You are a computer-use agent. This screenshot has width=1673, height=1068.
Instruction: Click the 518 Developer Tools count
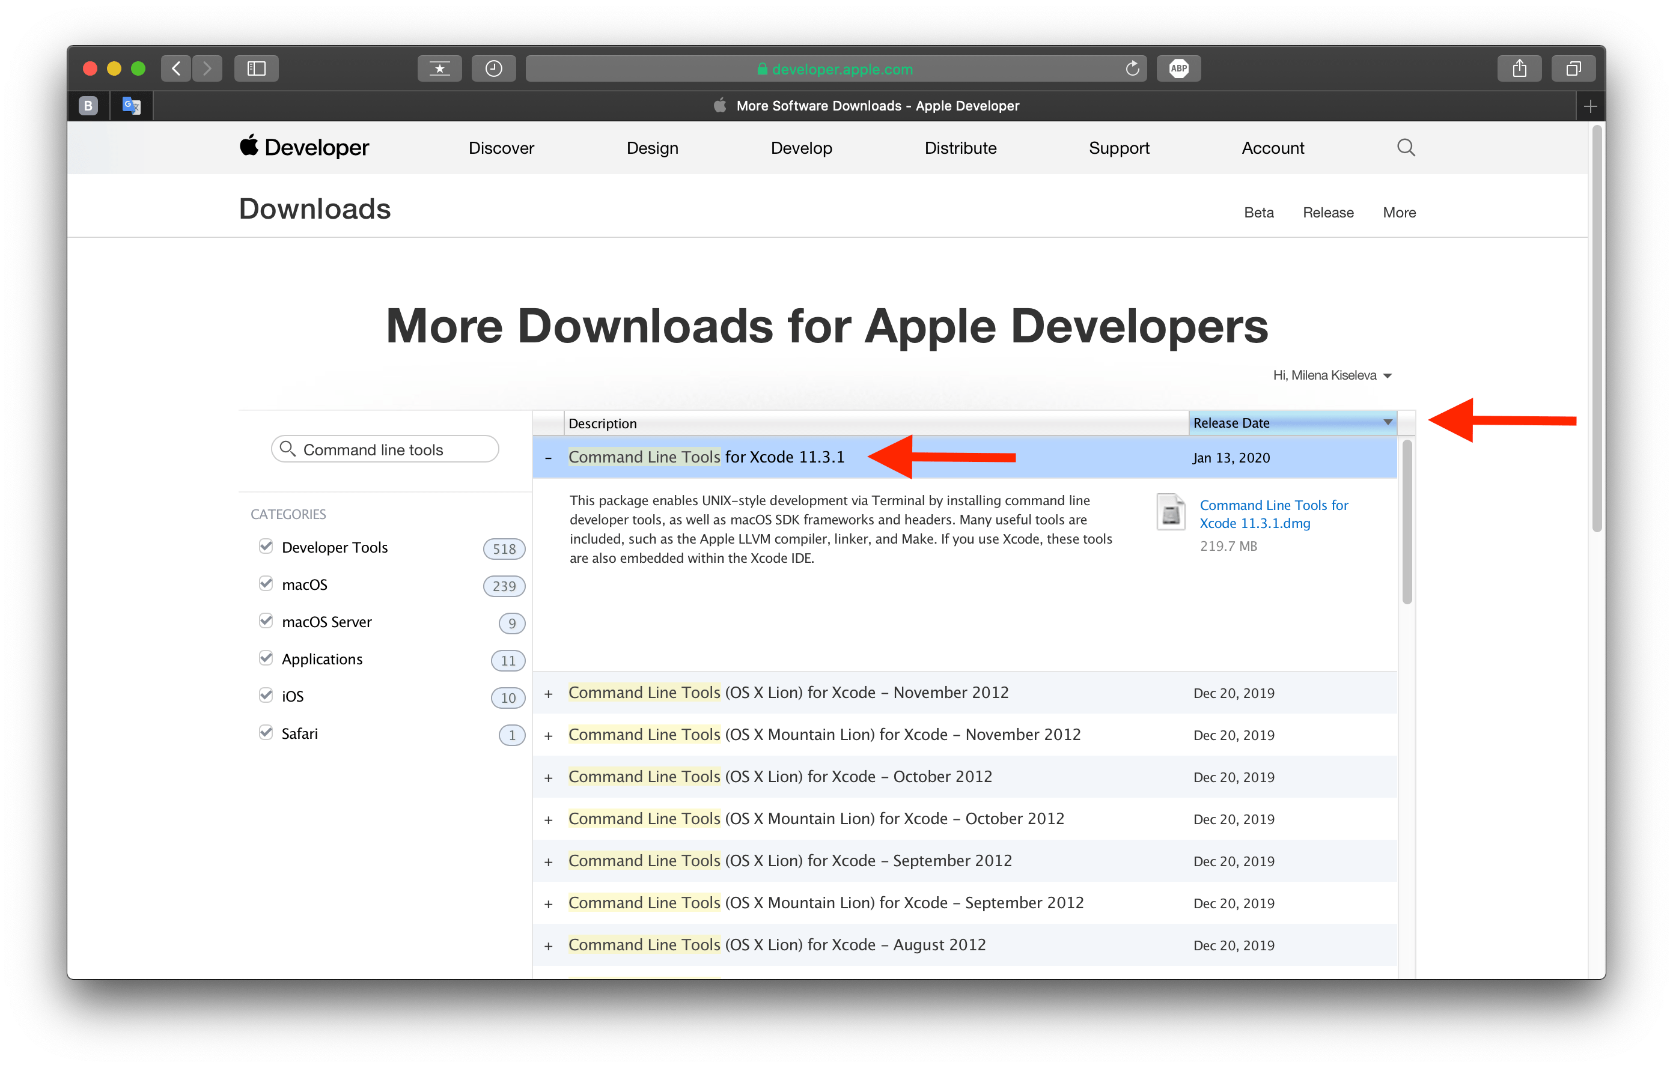504,548
